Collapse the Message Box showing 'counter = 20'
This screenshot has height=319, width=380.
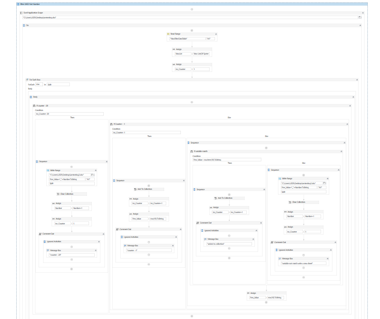point(96,250)
